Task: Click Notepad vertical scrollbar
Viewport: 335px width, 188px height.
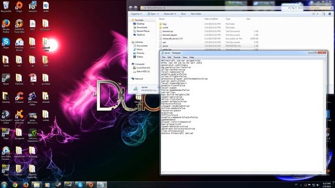Action: click(x=324, y=115)
